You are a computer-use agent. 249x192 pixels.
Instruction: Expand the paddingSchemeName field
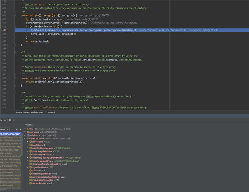[27, 148]
